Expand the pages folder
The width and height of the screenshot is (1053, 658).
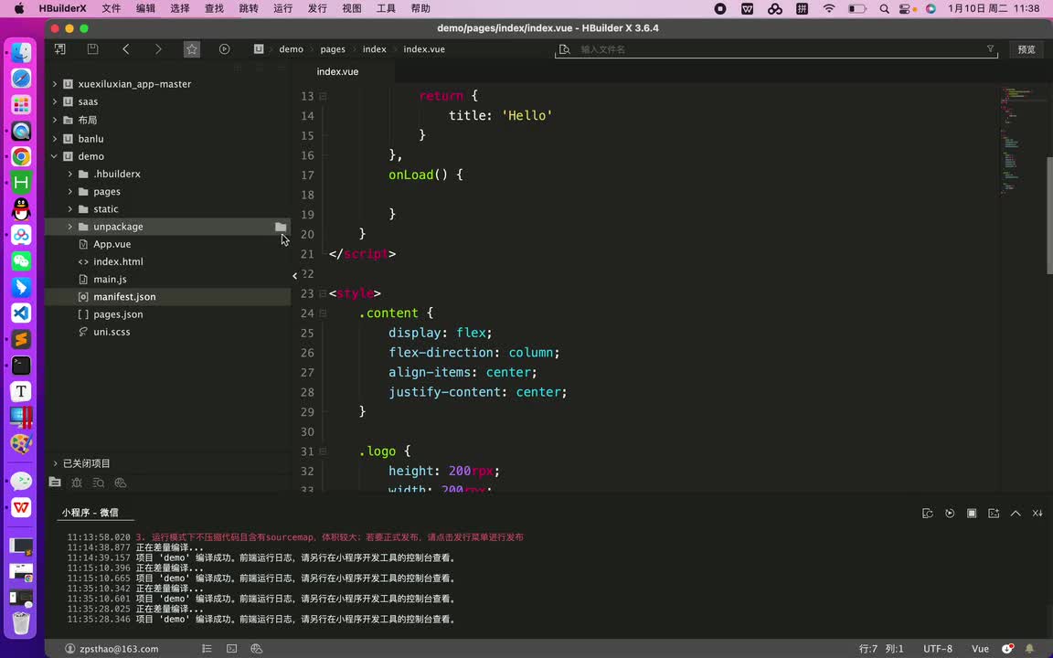coord(69,191)
